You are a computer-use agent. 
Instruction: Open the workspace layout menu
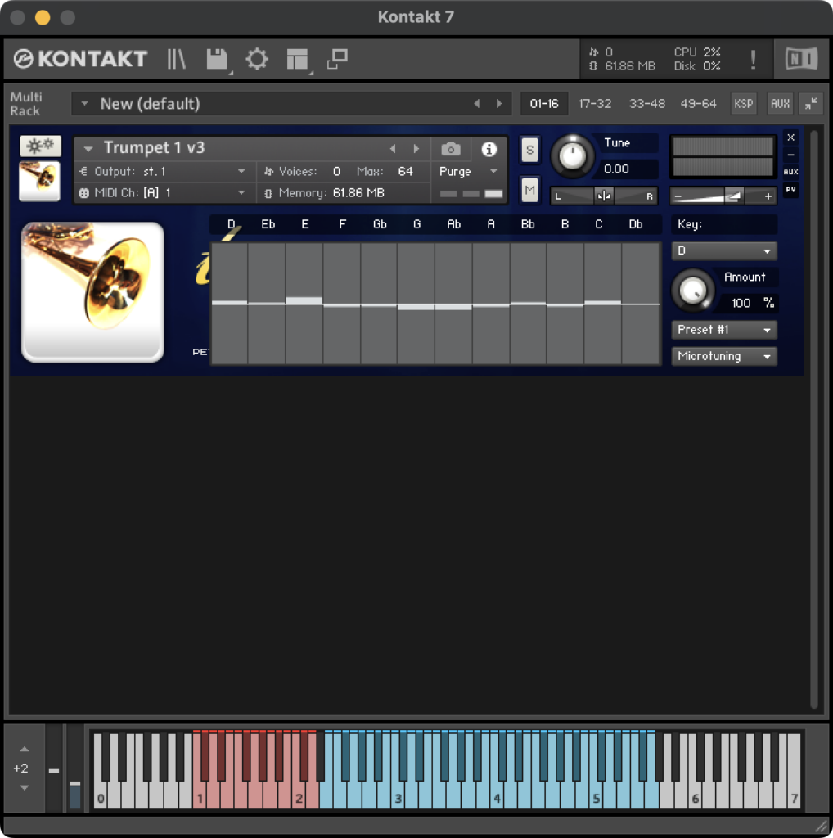coord(298,59)
